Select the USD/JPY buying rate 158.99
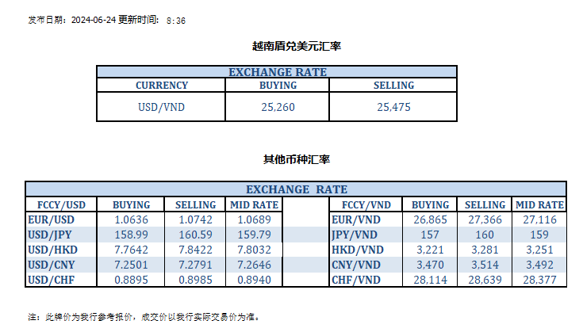Image resolution: width=583 pixels, height=332 pixels. (x=131, y=235)
